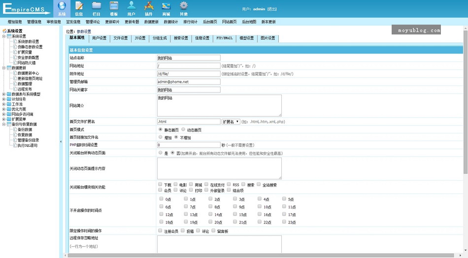
Task: Switch to the 搜索设置 tab
Action: (x=181, y=38)
